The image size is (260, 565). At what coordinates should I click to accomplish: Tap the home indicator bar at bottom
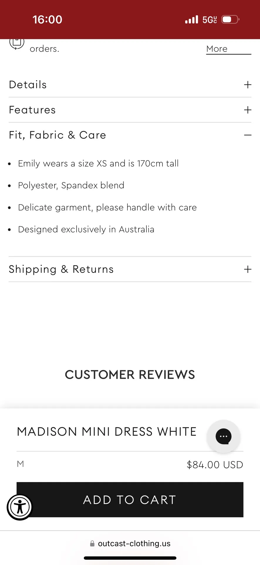(x=130, y=558)
